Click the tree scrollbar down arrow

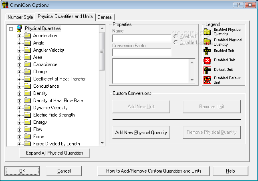pyautogui.click(x=102, y=143)
